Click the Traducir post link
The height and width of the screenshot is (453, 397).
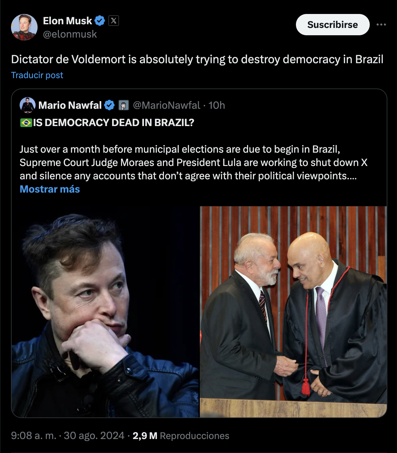tap(37, 75)
